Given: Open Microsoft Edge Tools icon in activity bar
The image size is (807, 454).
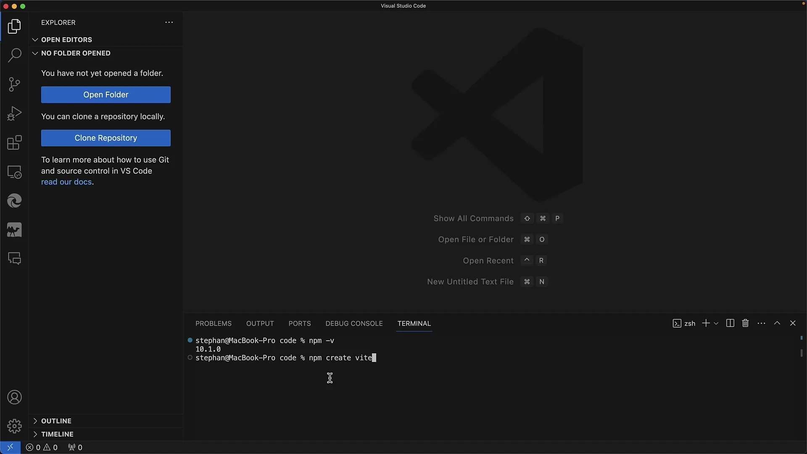Looking at the screenshot, I should point(14,201).
